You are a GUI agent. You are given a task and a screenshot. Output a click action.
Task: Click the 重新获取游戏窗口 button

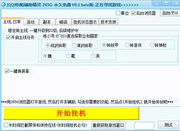pos(108,125)
